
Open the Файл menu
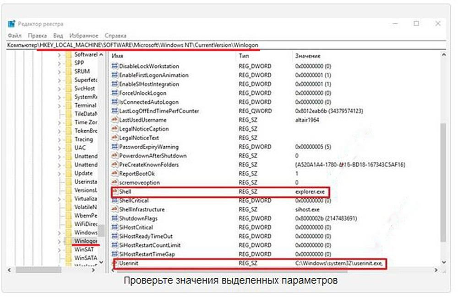tap(15, 36)
